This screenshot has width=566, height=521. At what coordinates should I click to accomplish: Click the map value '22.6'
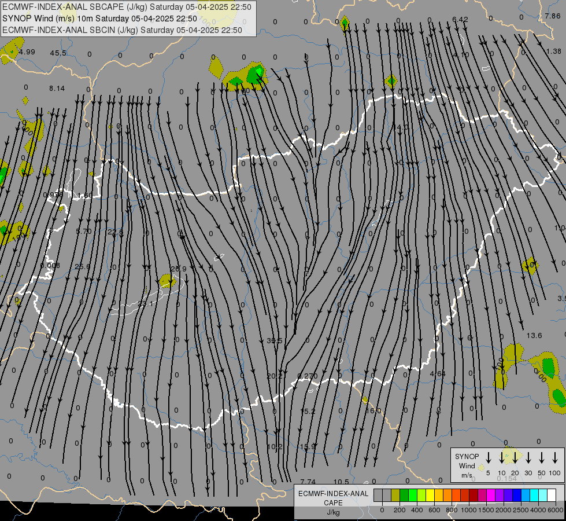click(x=116, y=232)
